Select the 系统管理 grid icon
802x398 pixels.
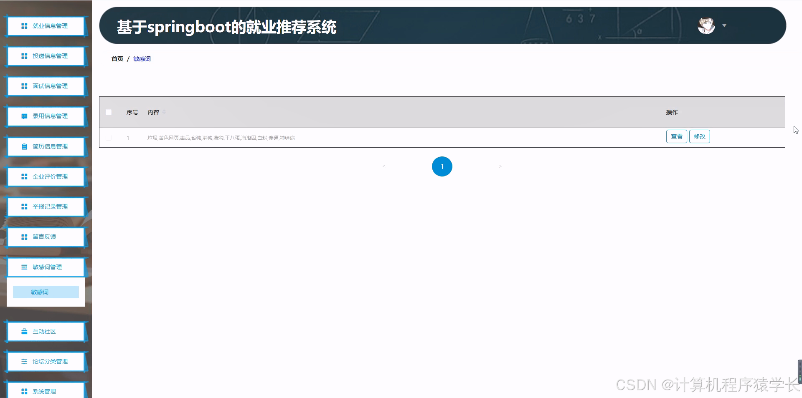(24, 391)
